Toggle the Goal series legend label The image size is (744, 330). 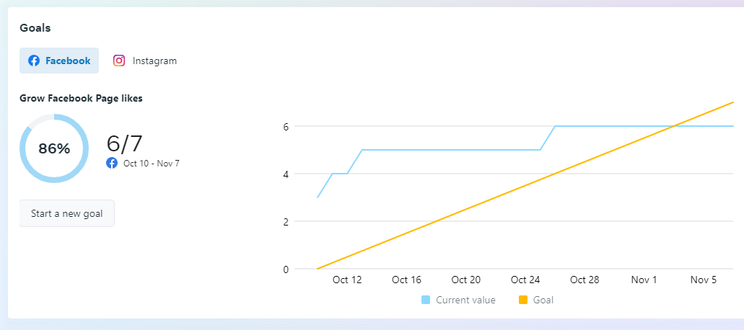tap(543, 300)
